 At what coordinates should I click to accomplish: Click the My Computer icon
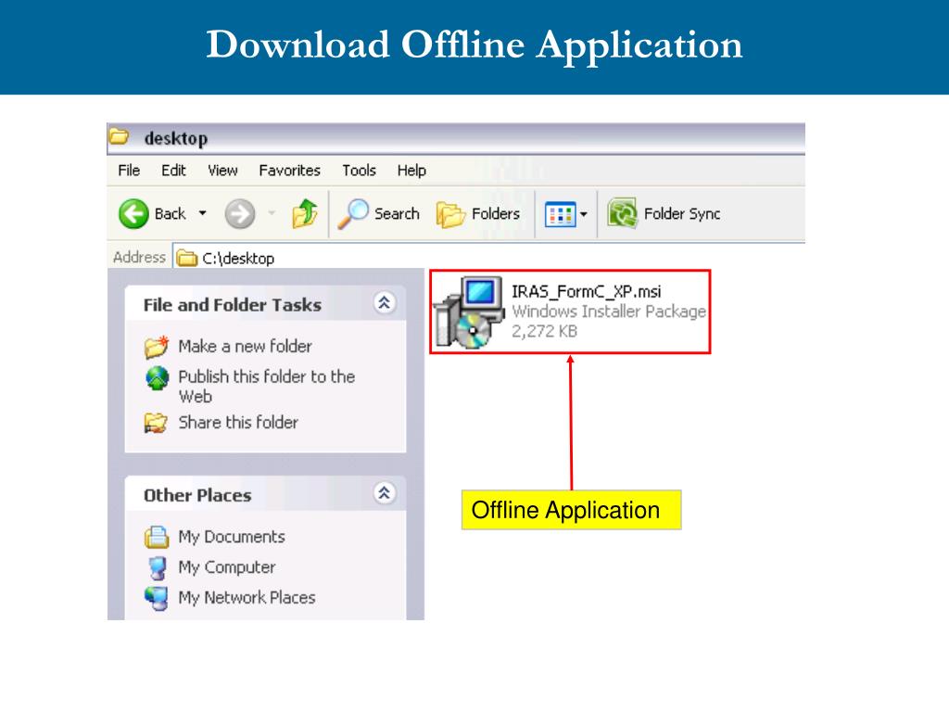[x=158, y=568]
